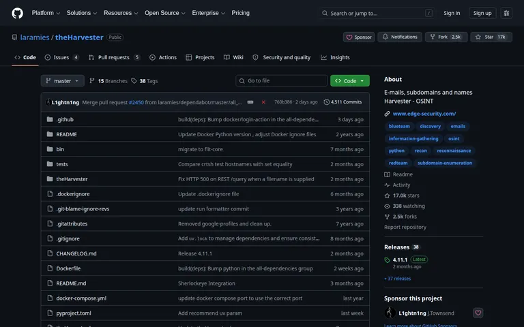The width and height of the screenshot is (524, 327).
Task: Expand commit message ellipsis icon
Action: pyautogui.click(x=250, y=102)
